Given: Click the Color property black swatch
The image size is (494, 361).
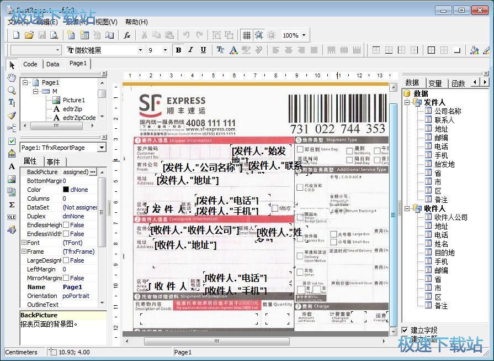Looking at the screenshot, I should (66, 190).
